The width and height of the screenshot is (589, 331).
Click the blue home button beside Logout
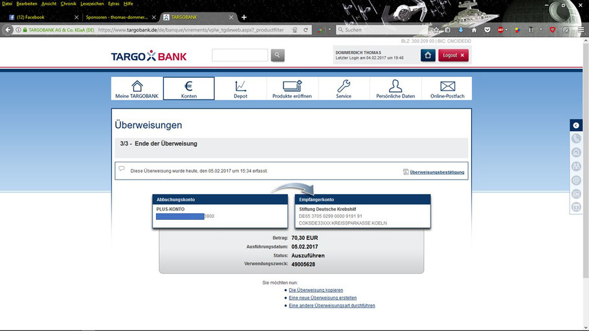(x=428, y=55)
